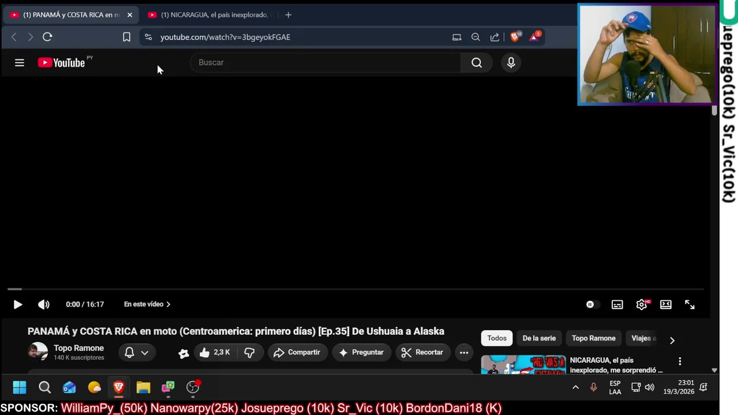Open OBS Studio from the taskbar
Viewport: 738px width, 415px height.
point(193,387)
